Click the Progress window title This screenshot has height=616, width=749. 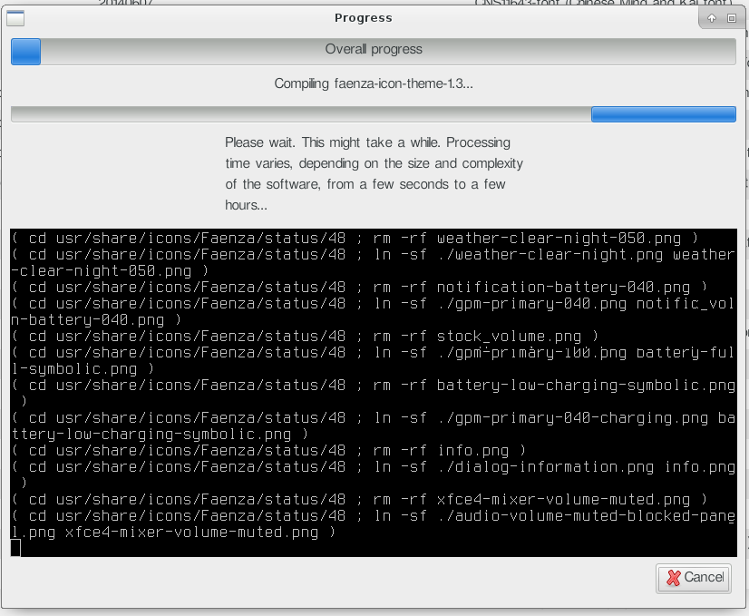point(364,18)
